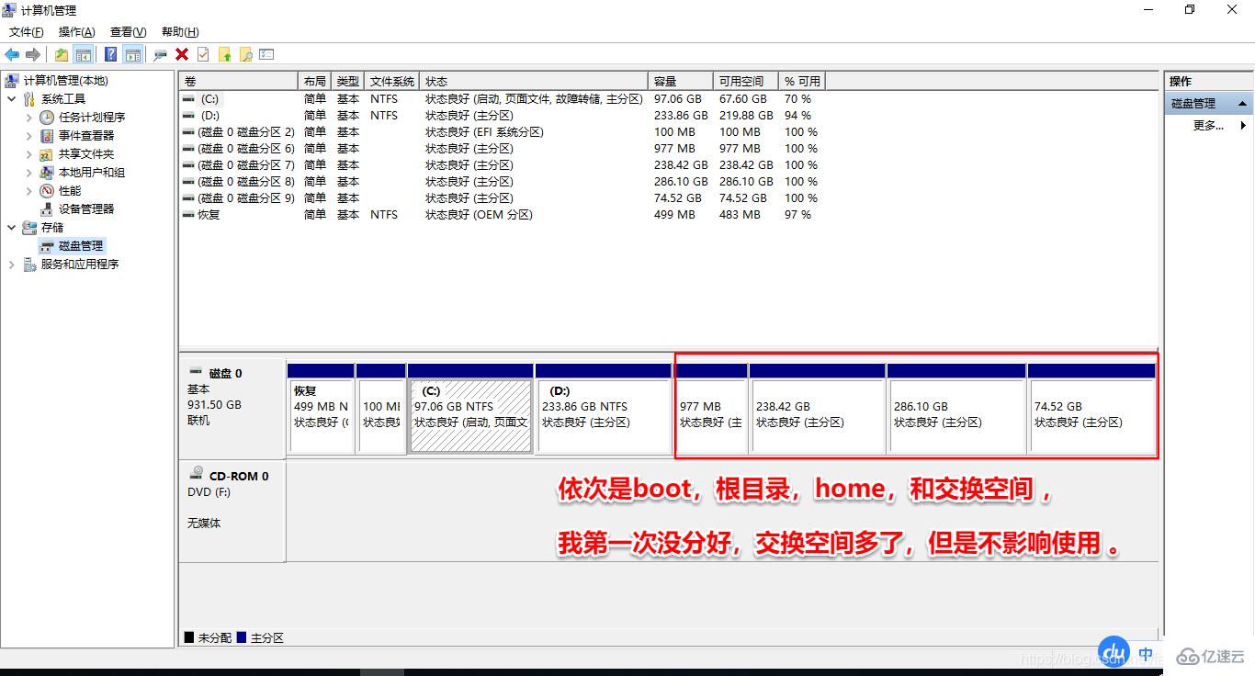
Task: Select the 100 MB EFI partition block
Action: pos(380,408)
